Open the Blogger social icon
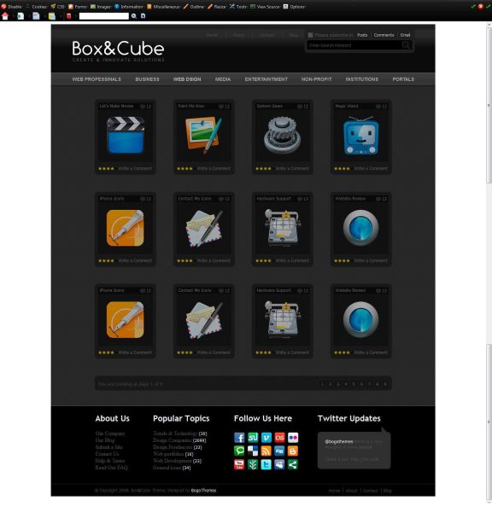492x512 pixels. [x=293, y=451]
